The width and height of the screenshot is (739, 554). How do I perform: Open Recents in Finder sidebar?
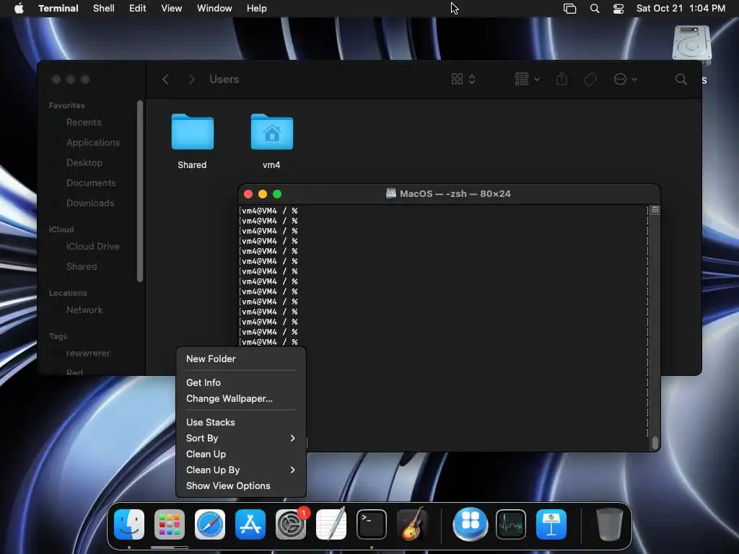[x=84, y=123]
